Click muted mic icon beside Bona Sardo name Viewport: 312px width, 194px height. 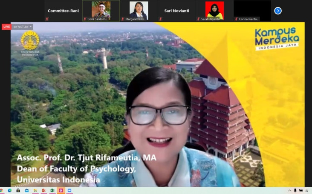pyautogui.click(x=85, y=19)
